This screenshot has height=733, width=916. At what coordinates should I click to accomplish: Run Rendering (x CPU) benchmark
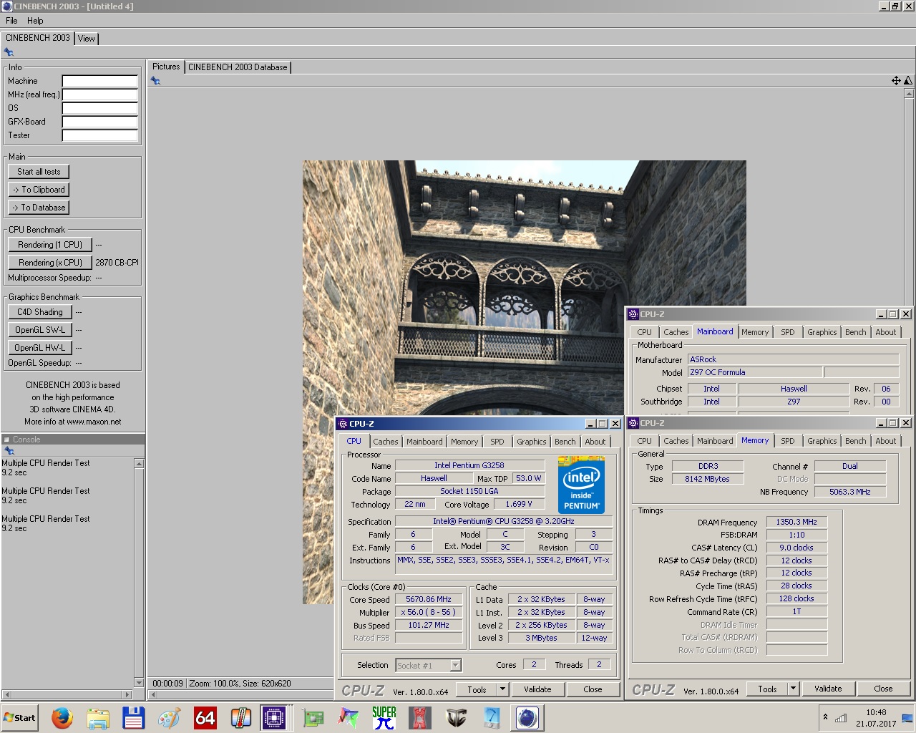click(50, 263)
